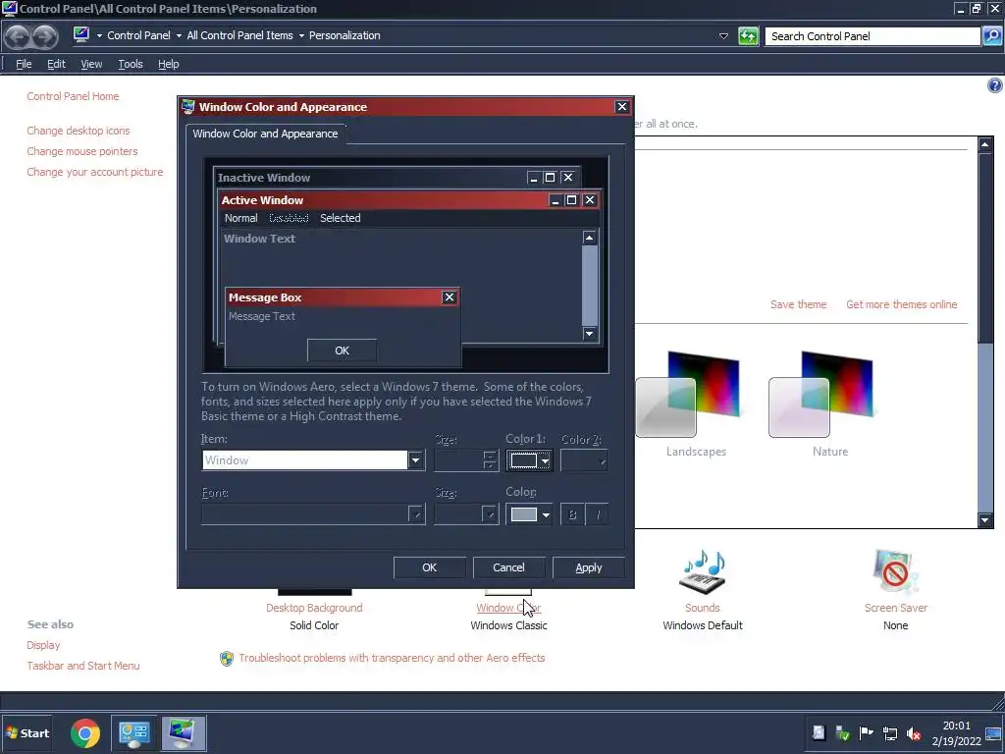The width and height of the screenshot is (1005, 754).
Task: Click the Personalization taskbar button
Action: 184,732
